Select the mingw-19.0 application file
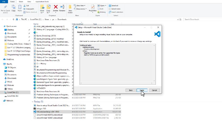 [x=41, y=109]
